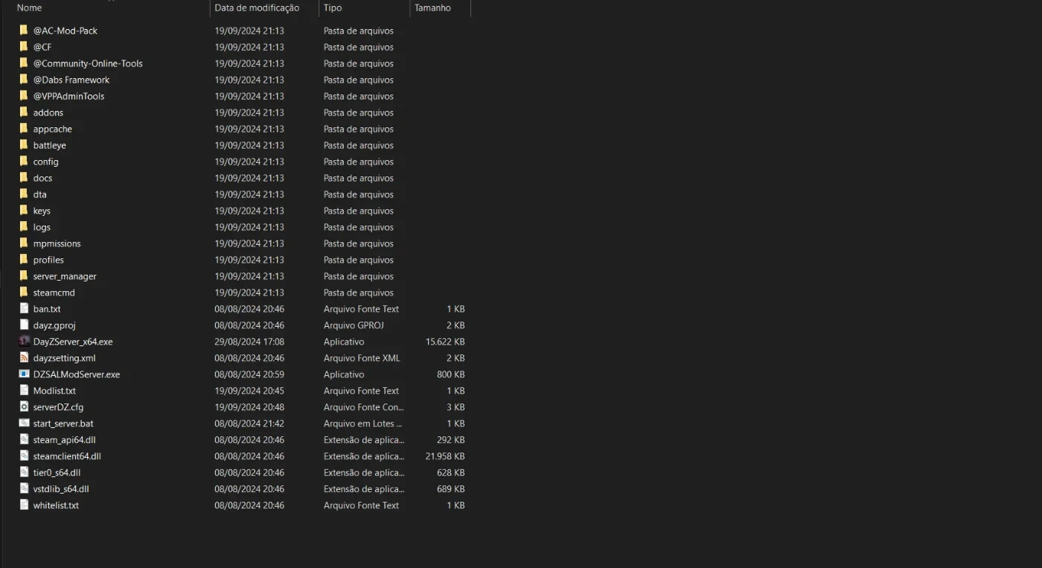
Task: Select the server_manager folder icon
Action: click(x=24, y=276)
